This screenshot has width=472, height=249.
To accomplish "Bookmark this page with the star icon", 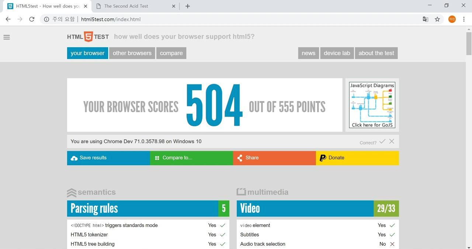I will (437, 19).
